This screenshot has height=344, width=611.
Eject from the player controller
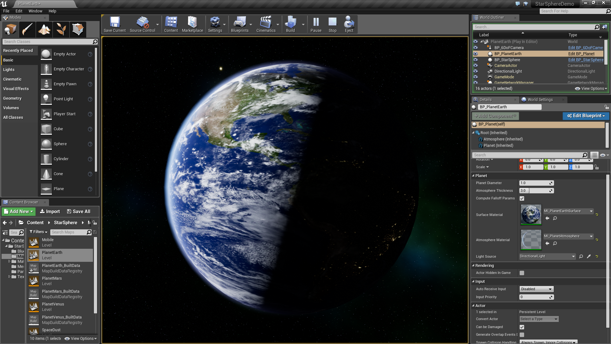349,25
